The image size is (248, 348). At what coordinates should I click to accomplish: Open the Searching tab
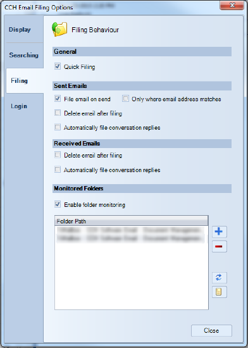[x=25, y=55]
